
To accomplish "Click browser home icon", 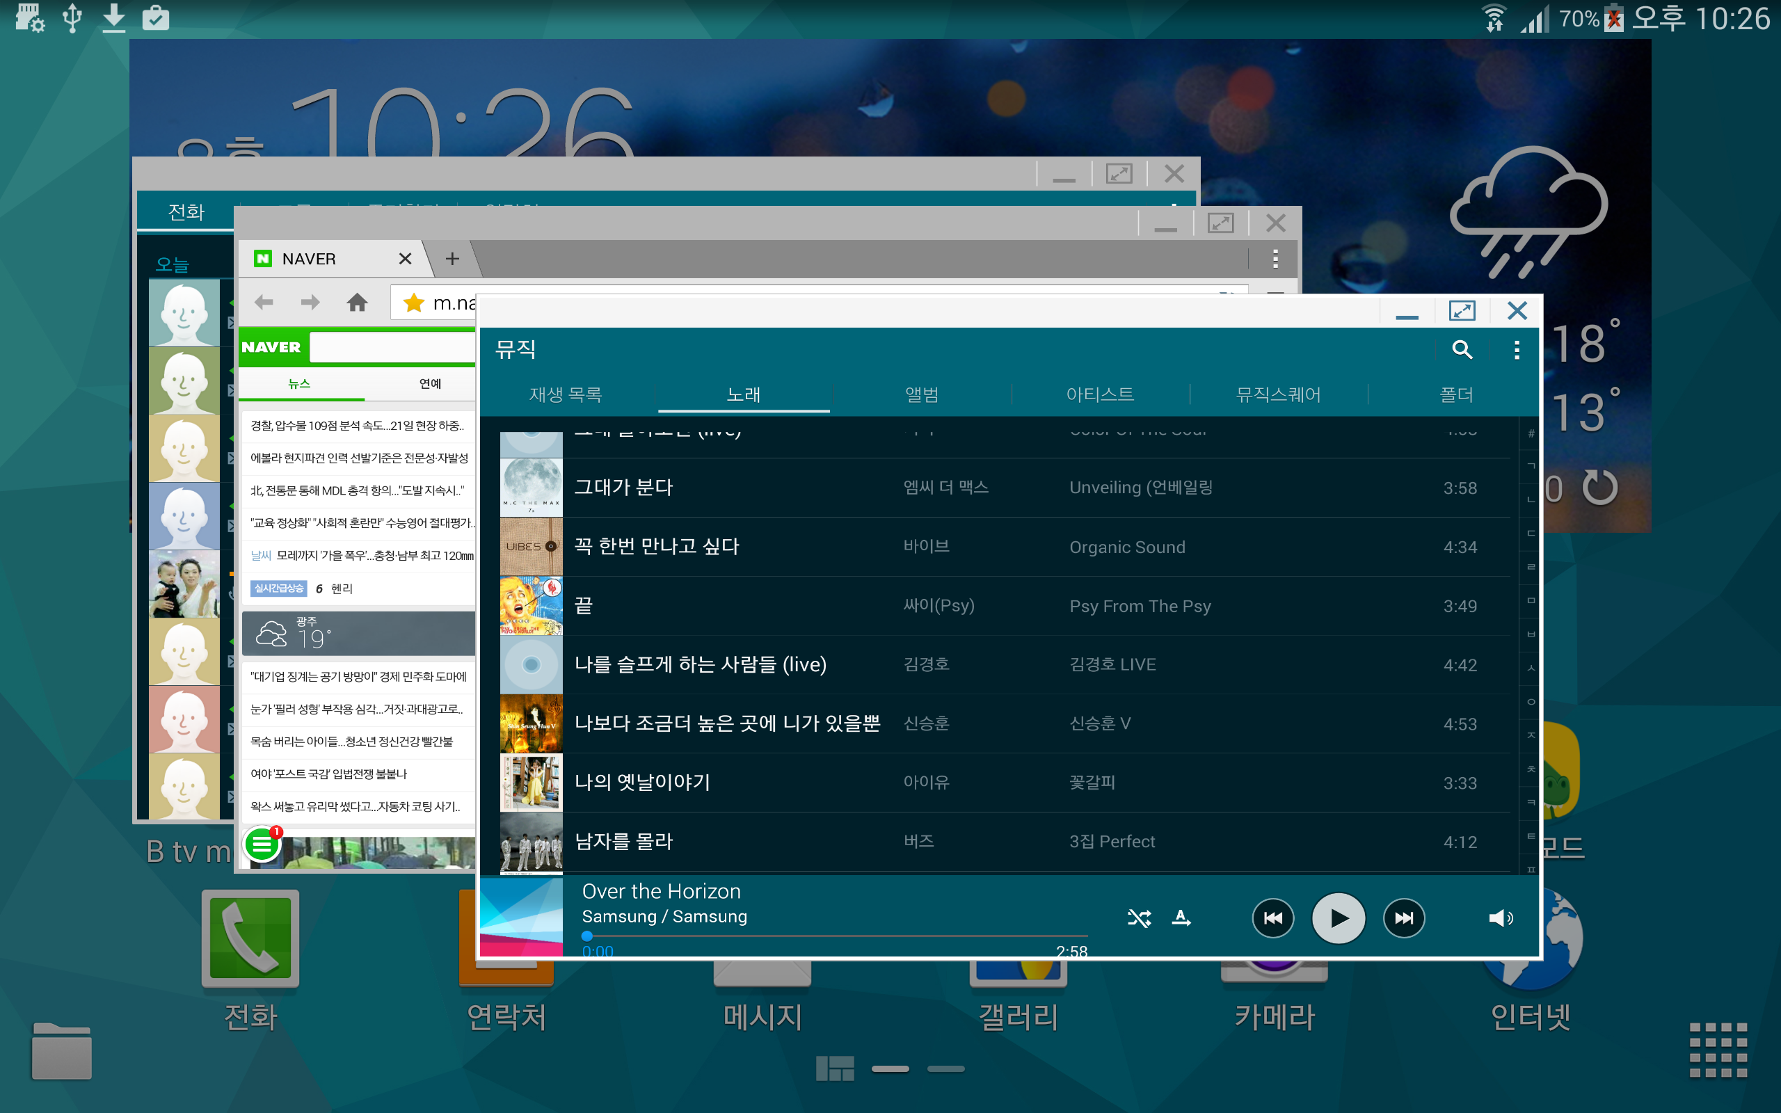I will pyautogui.click(x=357, y=302).
